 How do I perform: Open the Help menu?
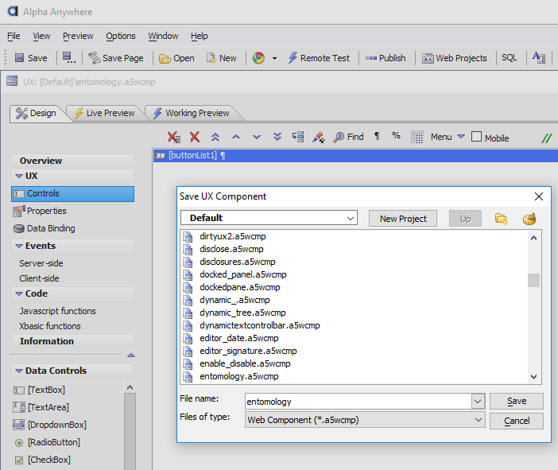pos(200,36)
